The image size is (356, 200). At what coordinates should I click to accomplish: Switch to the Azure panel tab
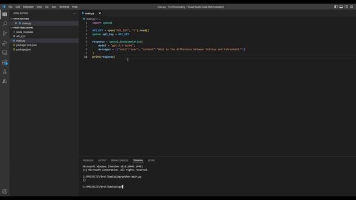[151, 161]
